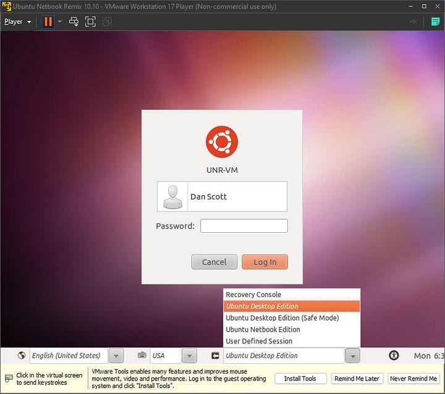Open the Ubuntu Desktop Edition session box
Viewport: 445px width, 394px height.
(284, 356)
